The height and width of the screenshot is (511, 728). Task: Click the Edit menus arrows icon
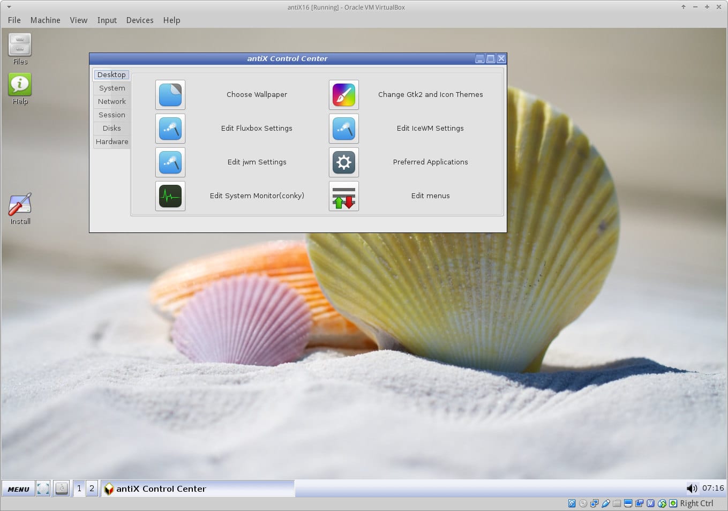[343, 196]
